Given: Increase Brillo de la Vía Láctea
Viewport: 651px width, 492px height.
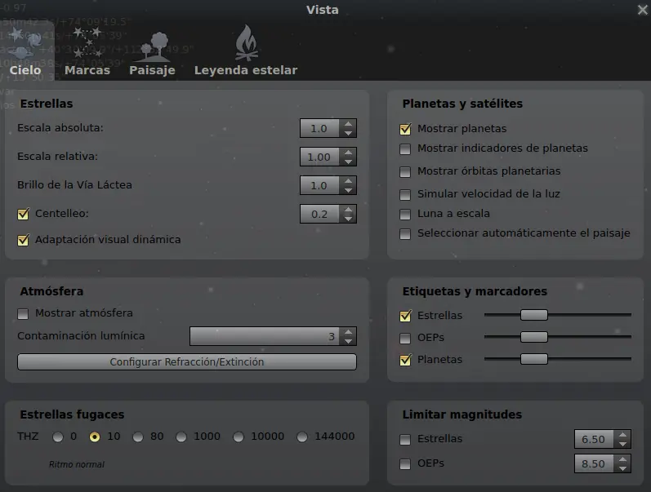Looking at the screenshot, I should tap(348, 181).
